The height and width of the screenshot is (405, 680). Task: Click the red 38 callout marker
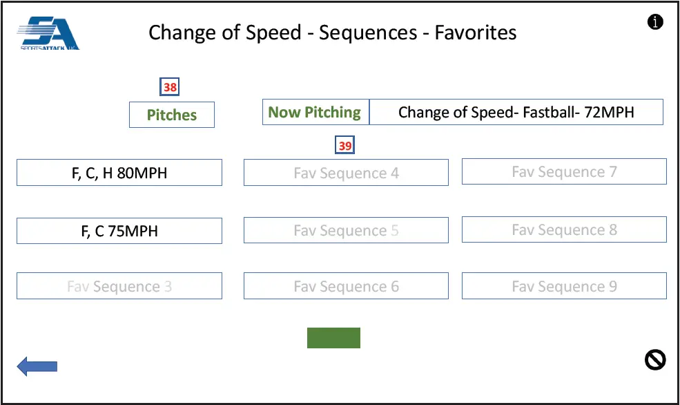click(x=170, y=88)
